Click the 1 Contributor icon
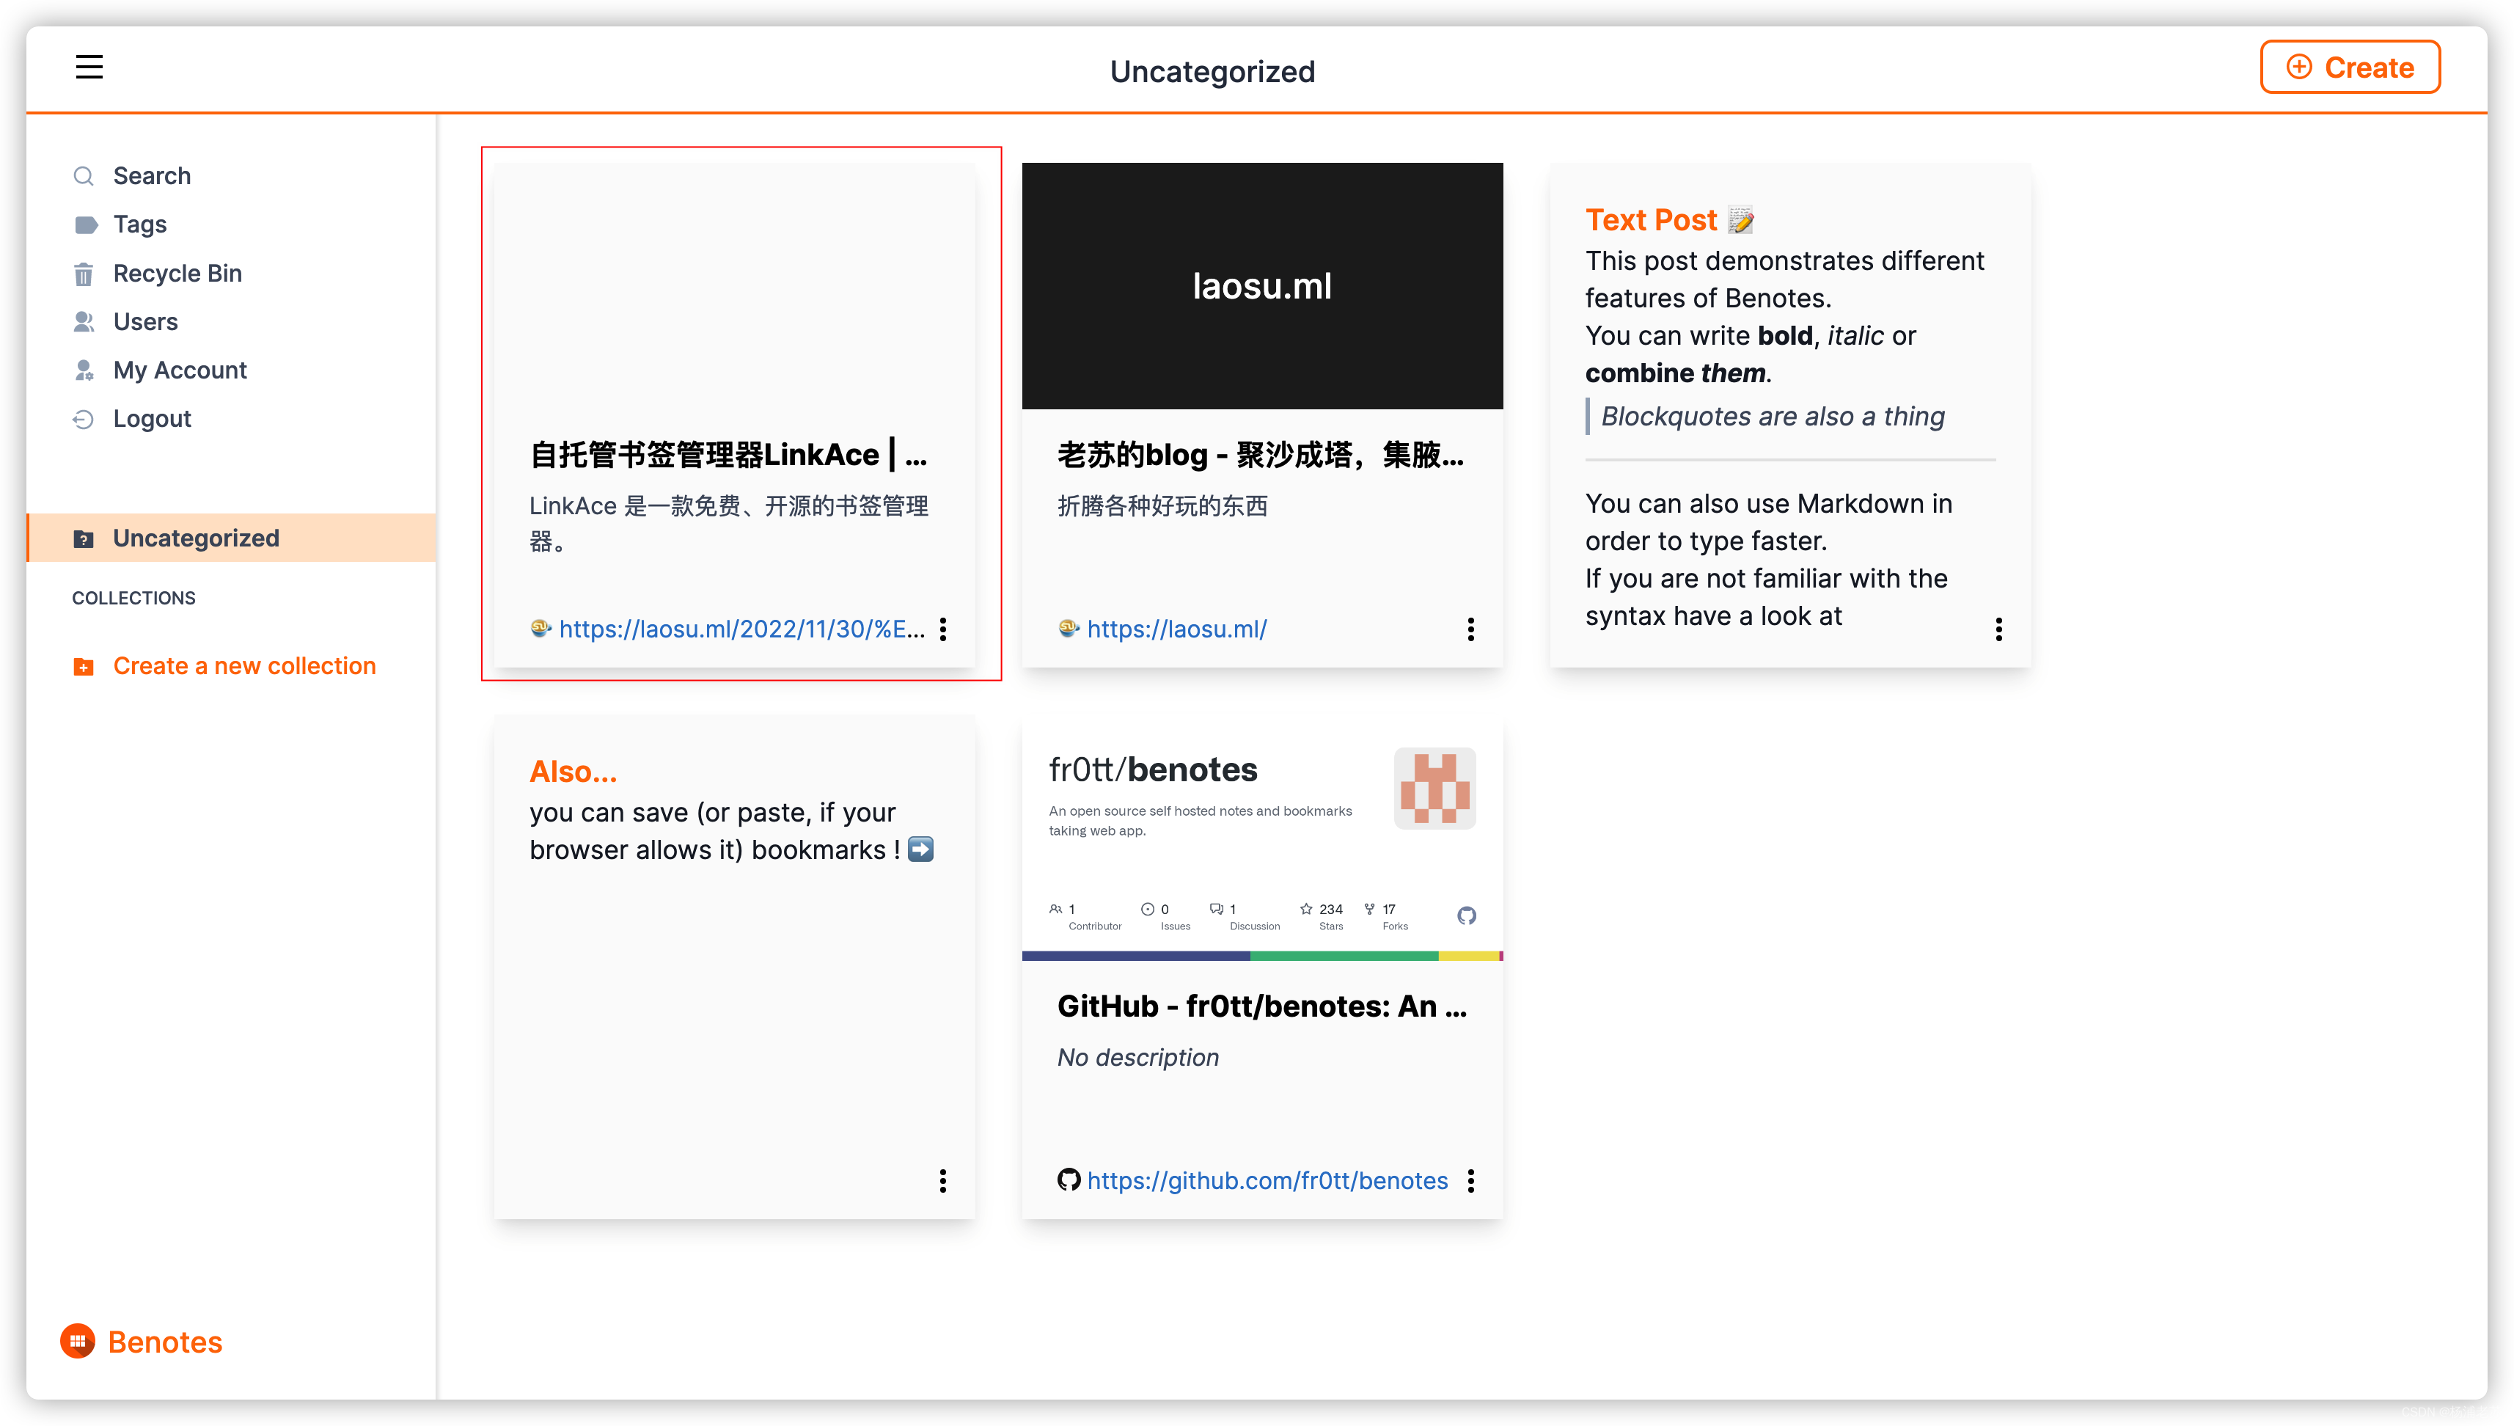The height and width of the screenshot is (1426, 2514). point(1055,909)
